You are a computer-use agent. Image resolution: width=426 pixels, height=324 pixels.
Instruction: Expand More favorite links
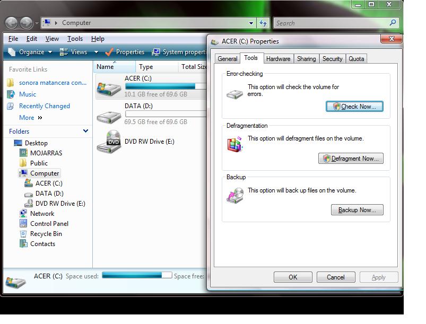31,118
